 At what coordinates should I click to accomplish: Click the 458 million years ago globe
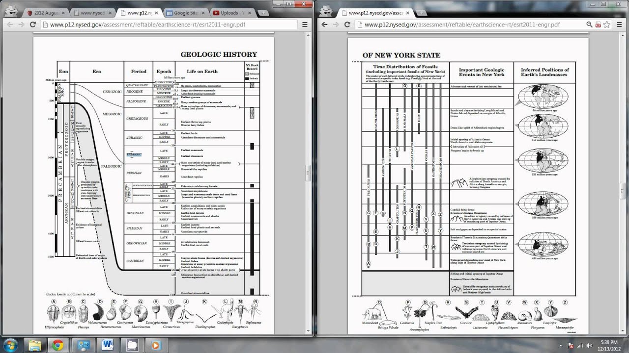(544, 243)
